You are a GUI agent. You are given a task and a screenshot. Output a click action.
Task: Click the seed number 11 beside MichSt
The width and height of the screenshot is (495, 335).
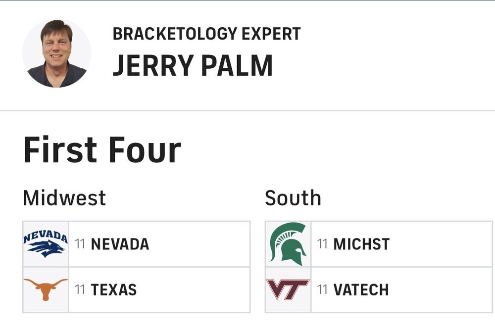(323, 244)
